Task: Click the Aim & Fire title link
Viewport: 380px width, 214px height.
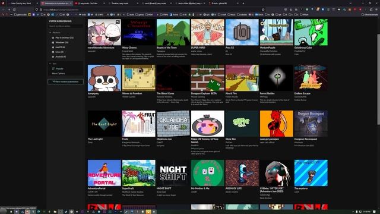Action: (x=231, y=93)
